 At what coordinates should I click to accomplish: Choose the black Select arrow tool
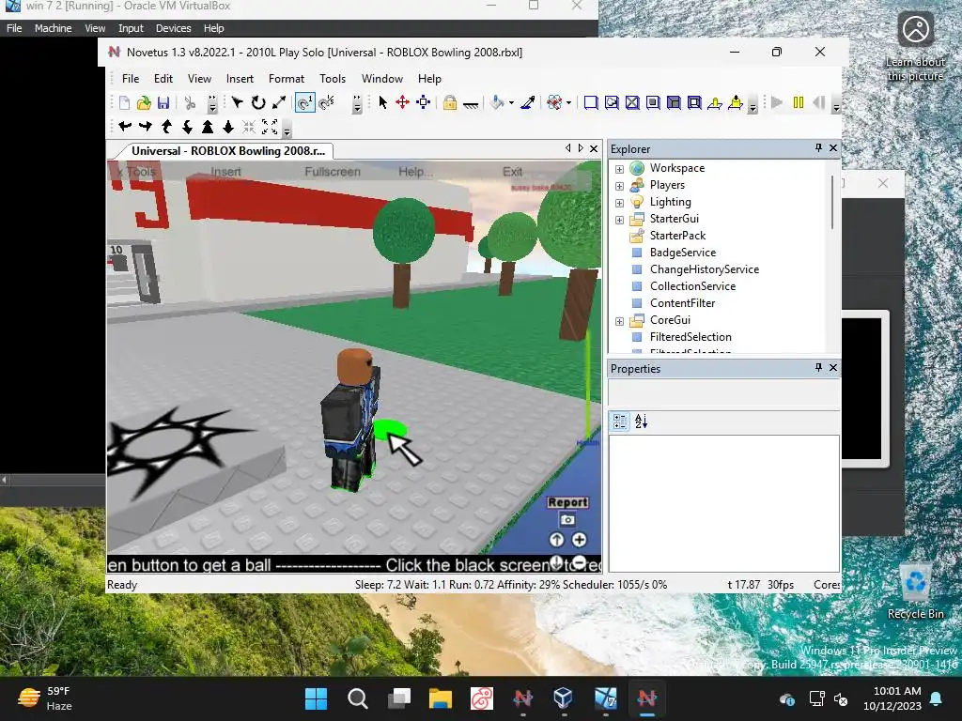click(x=383, y=102)
